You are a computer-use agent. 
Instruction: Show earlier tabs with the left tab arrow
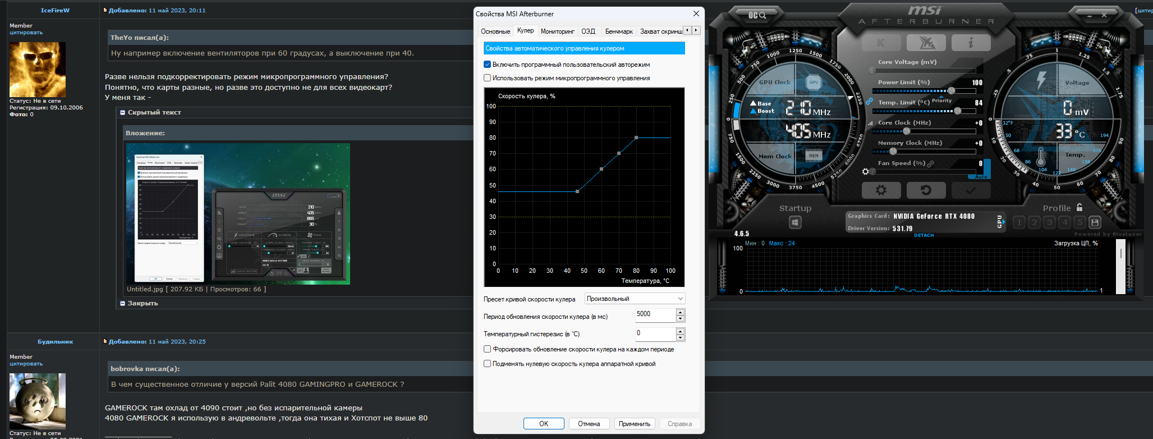pyautogui.click(x=687, y=30)
